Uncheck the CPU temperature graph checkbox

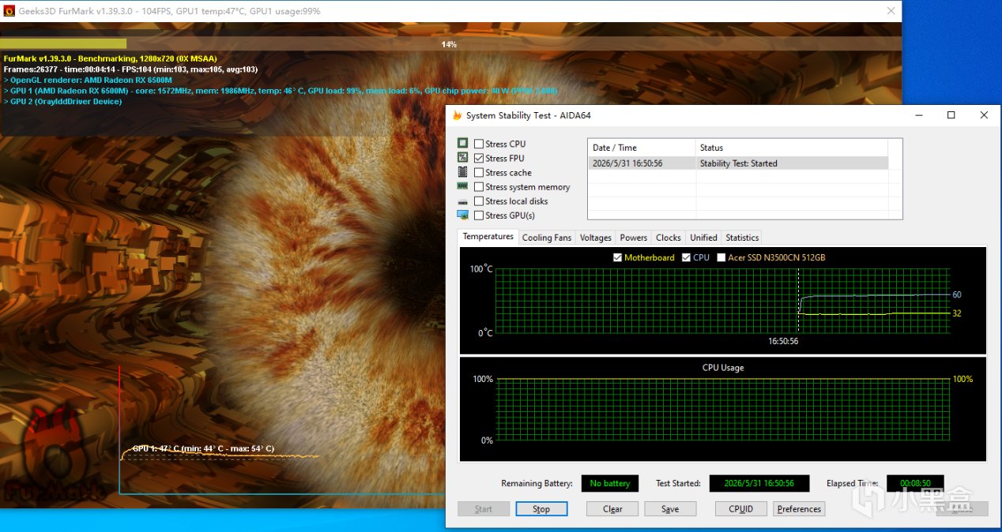686,257
